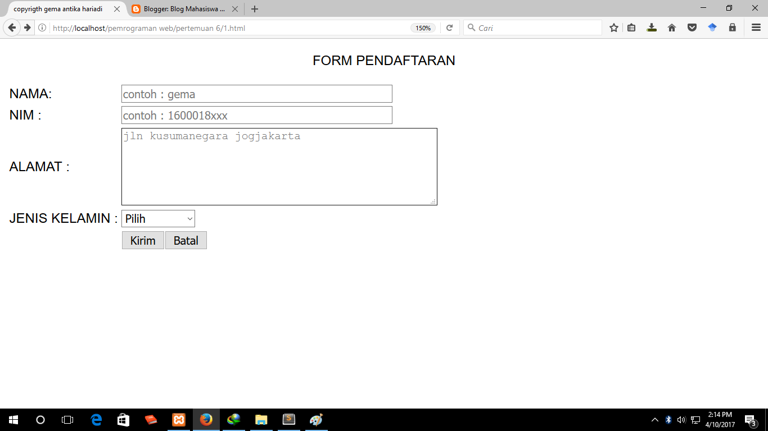Image resolution: width=768 pixels, height=431 pixels.
Task: Open the paint application from the taskbar
Action: (x=315, y=419)
